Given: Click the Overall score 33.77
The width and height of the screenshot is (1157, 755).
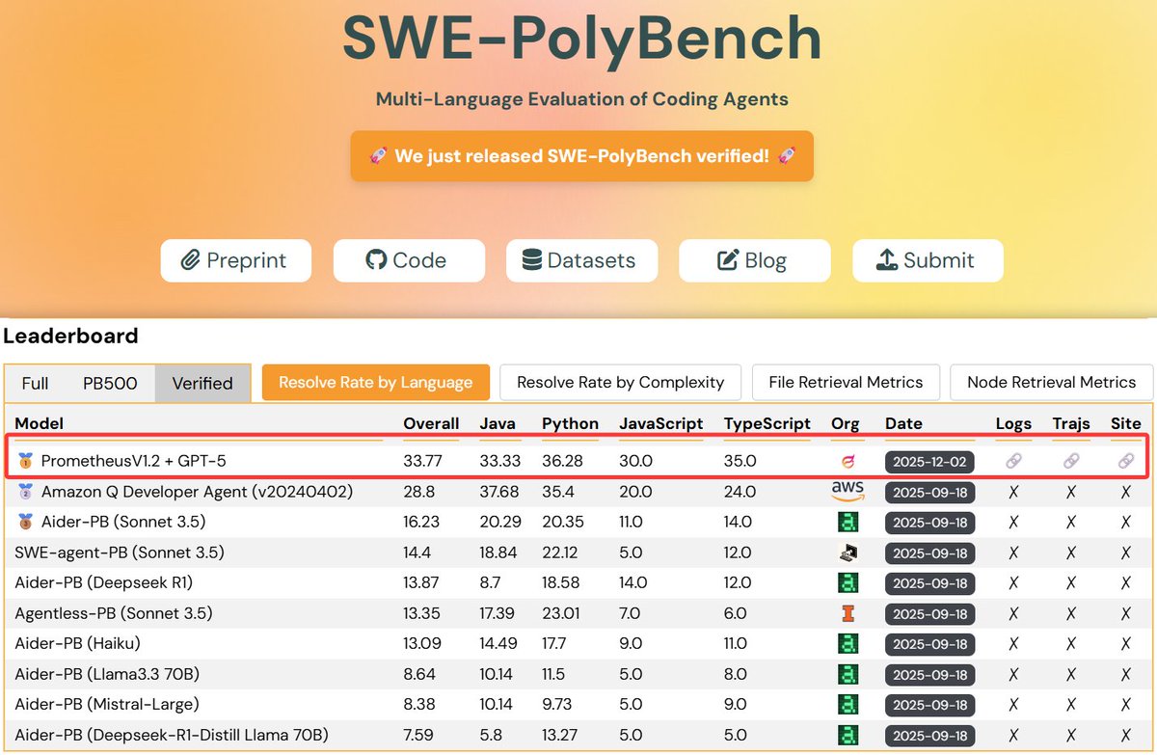Looking at the screenshot, I should click(420, 462).
